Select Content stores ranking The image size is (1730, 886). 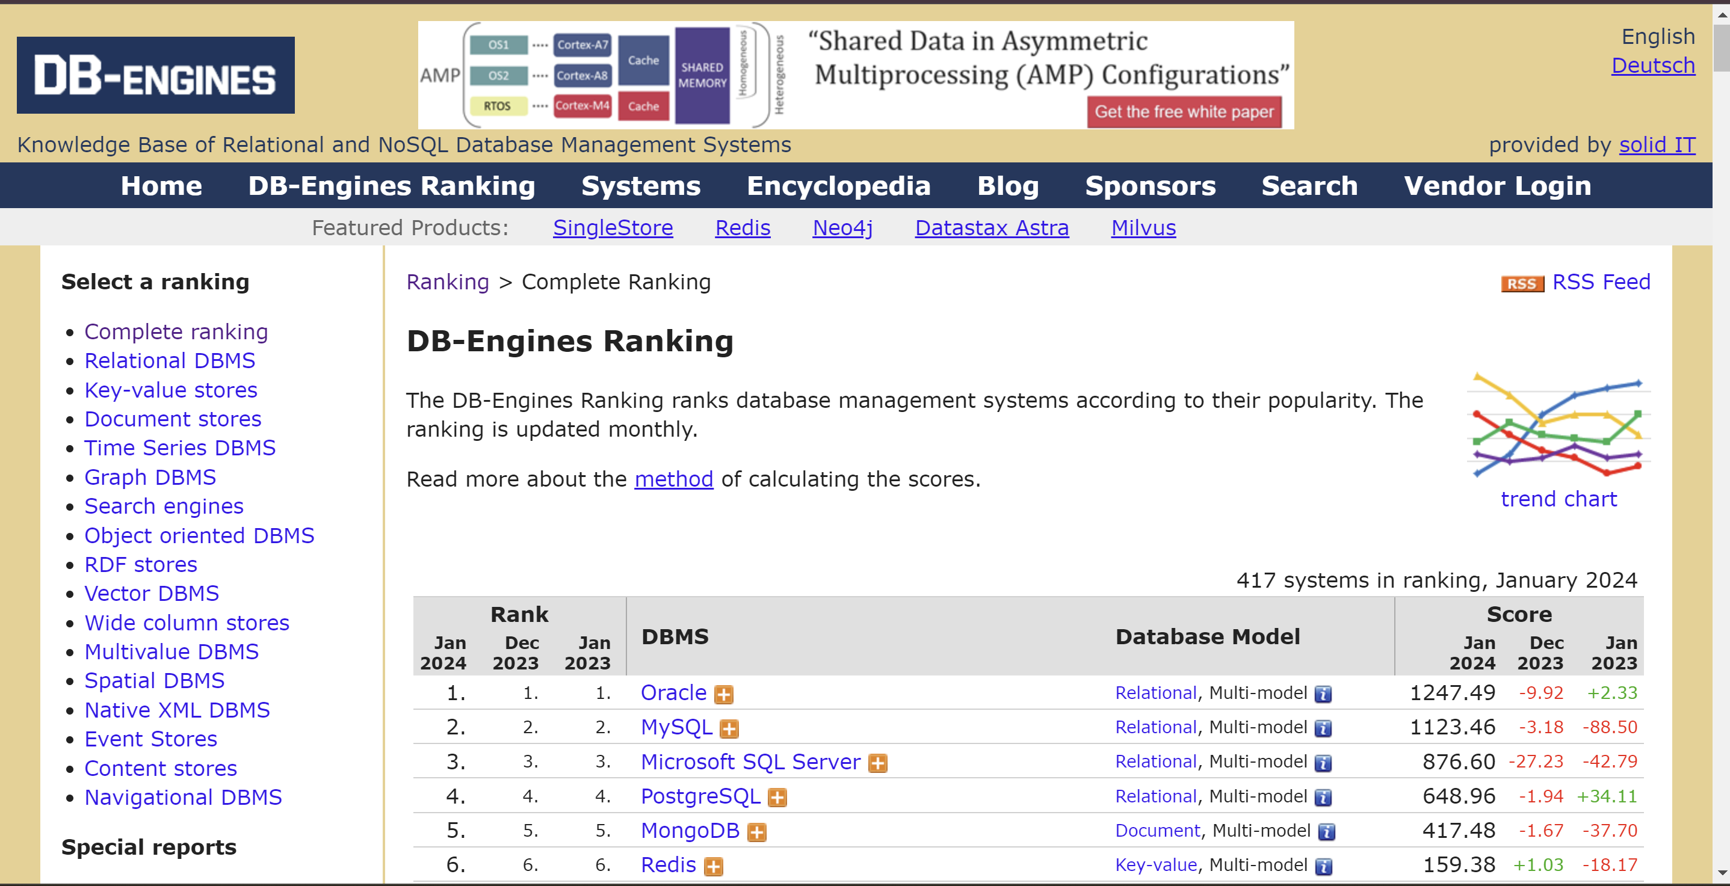pos(161,769)
